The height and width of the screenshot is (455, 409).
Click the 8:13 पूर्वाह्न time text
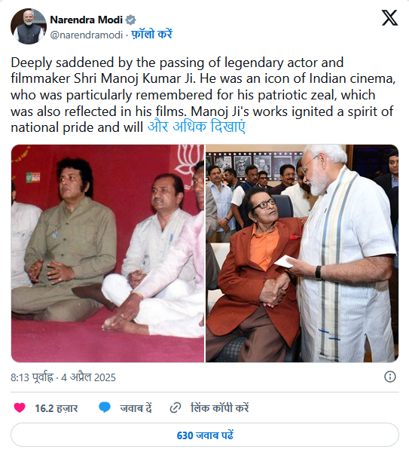32,377
